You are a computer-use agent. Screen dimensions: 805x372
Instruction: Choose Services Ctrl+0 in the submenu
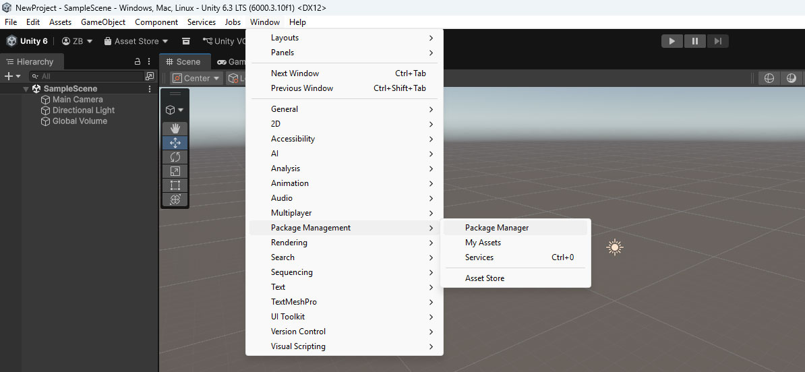[516, 257]
